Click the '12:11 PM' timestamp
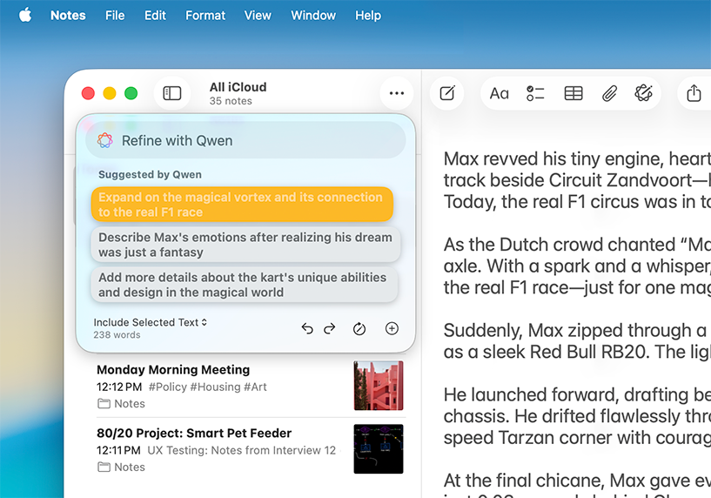This screenshot has height=498, width=711. [118, 450]
